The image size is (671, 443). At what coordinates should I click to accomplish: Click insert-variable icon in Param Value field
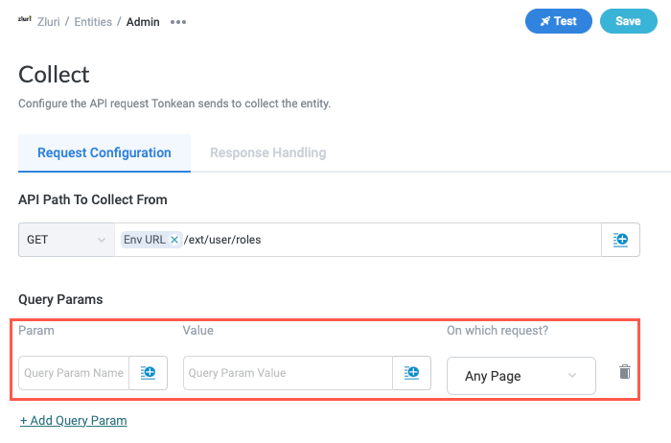(x=411, y=373)
